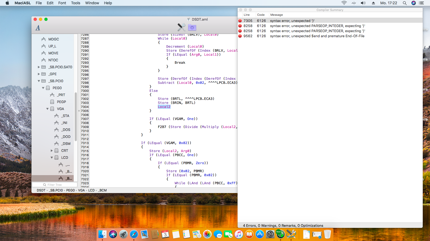
Task: Click the MaciASL icon in the dock
Action: click(291, 234)
